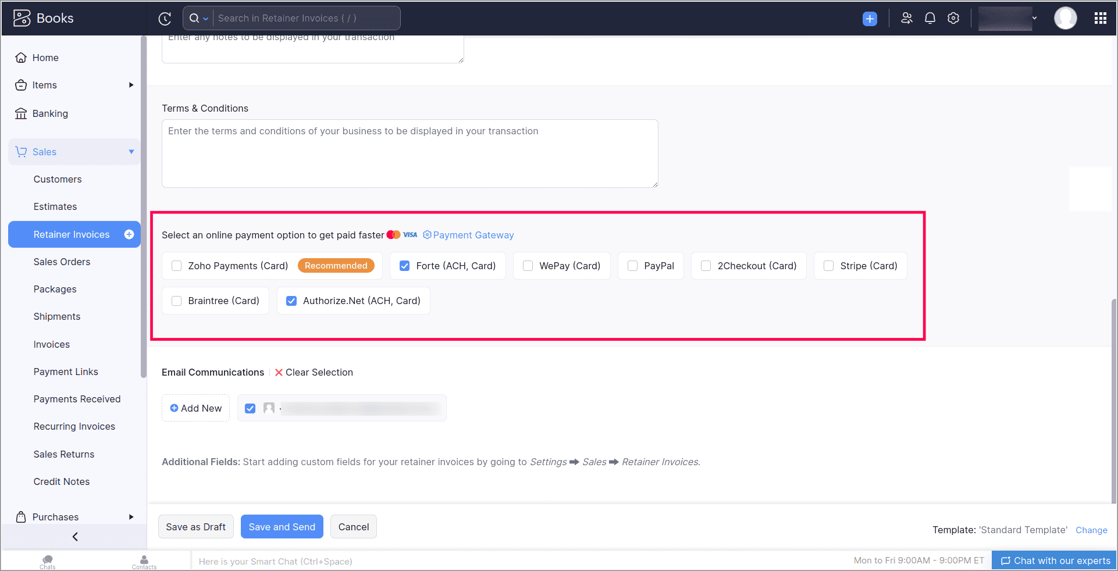
Task: Open the Chats panel
Action: 48,562
